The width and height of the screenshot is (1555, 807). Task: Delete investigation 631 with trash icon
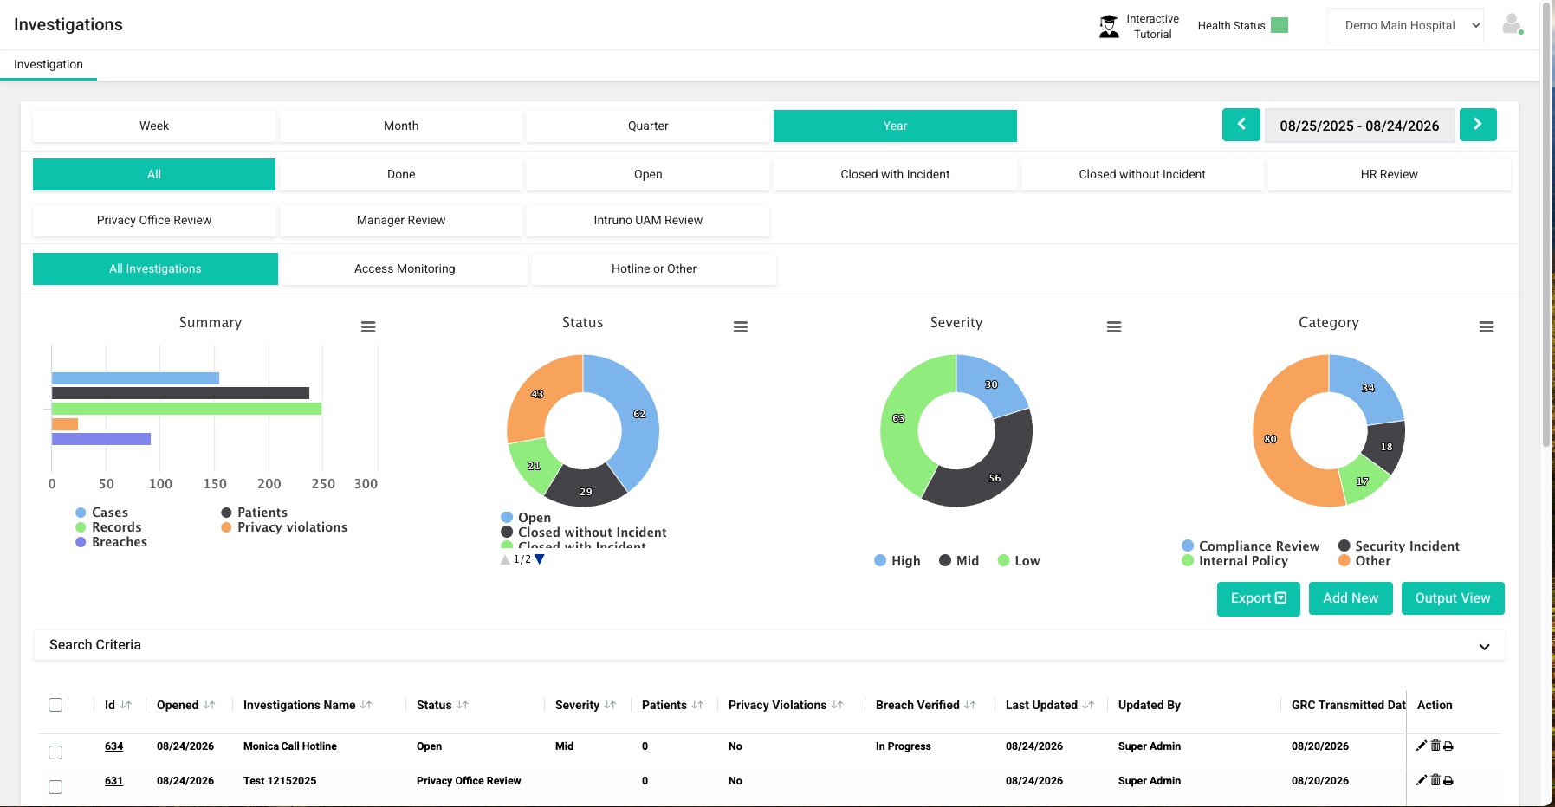[1435, 780]
